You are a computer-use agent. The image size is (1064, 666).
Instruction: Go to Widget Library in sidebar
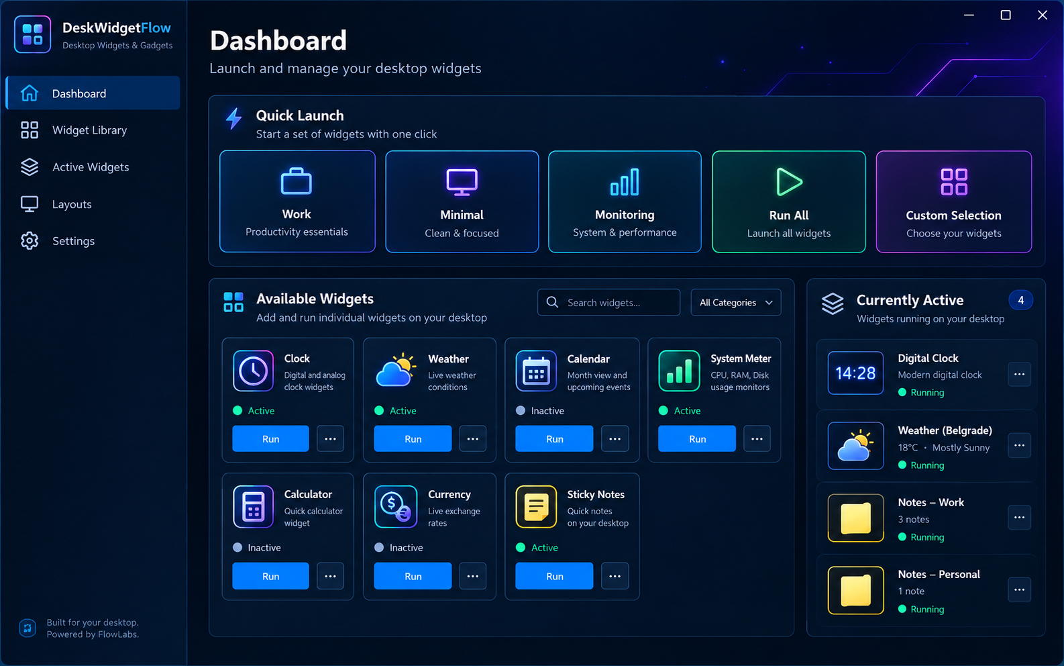pyautogui.click(x=93, y=130)
